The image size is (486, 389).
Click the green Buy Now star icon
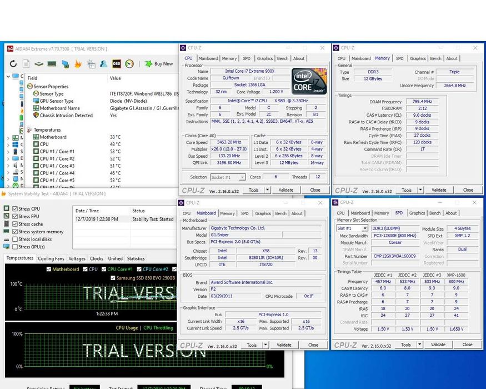pyautogui.click(x=149, y=63)
